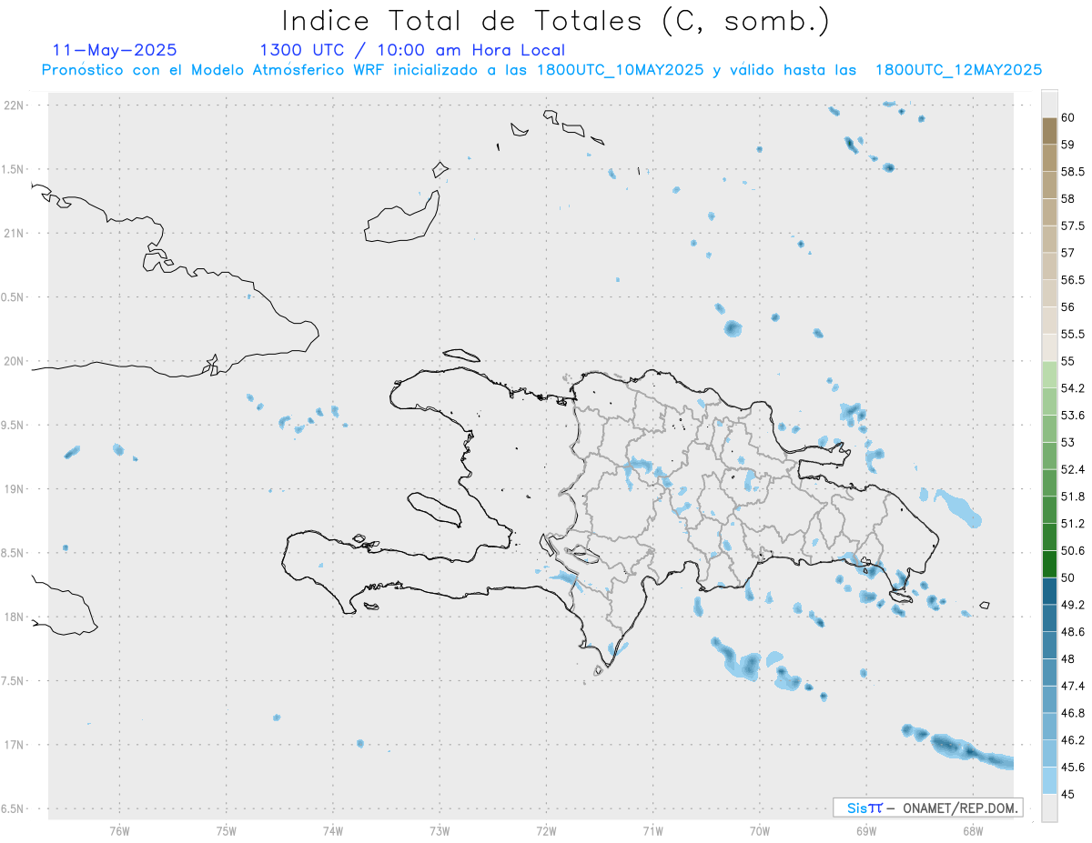The height and width of the screenshot is (843, 1092).
Task: Click the "7.5N" latitude label
Action: point(13,681)
